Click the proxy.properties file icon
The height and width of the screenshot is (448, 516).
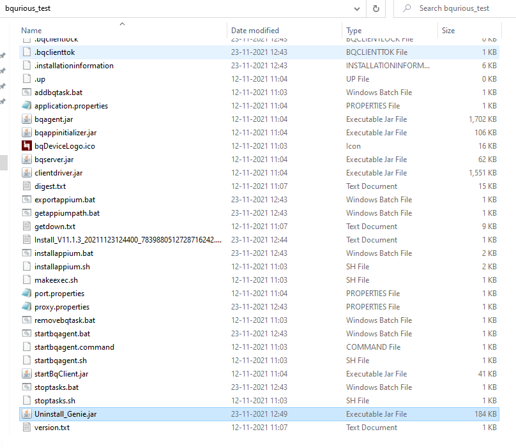pyautogui.click(x=27, y=306)
